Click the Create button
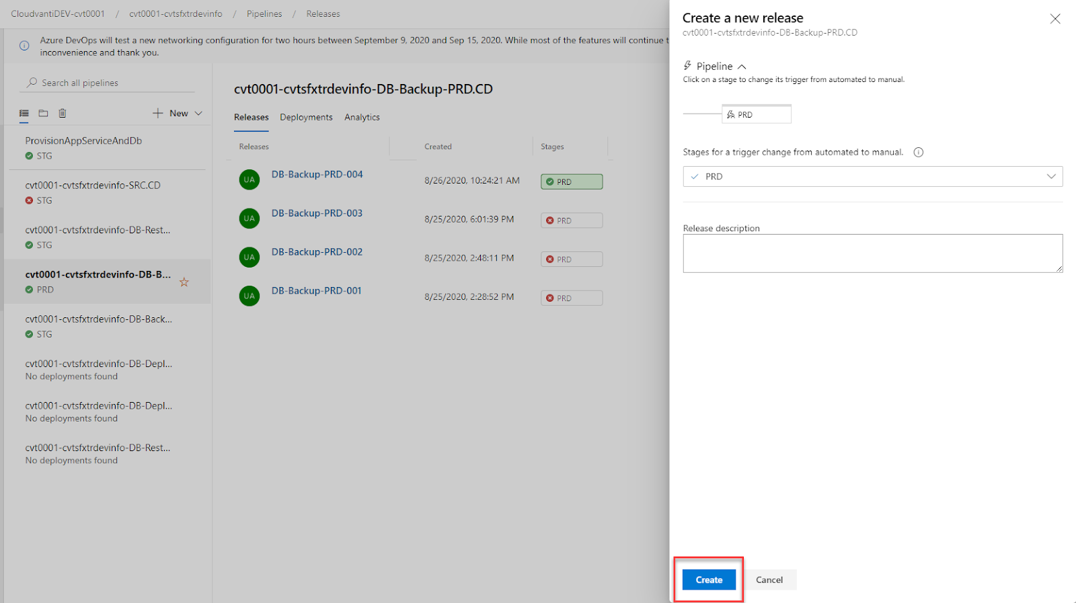 tap(709, 579)
